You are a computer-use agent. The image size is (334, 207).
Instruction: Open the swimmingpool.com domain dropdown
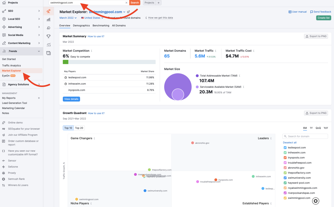pos(124,12)
